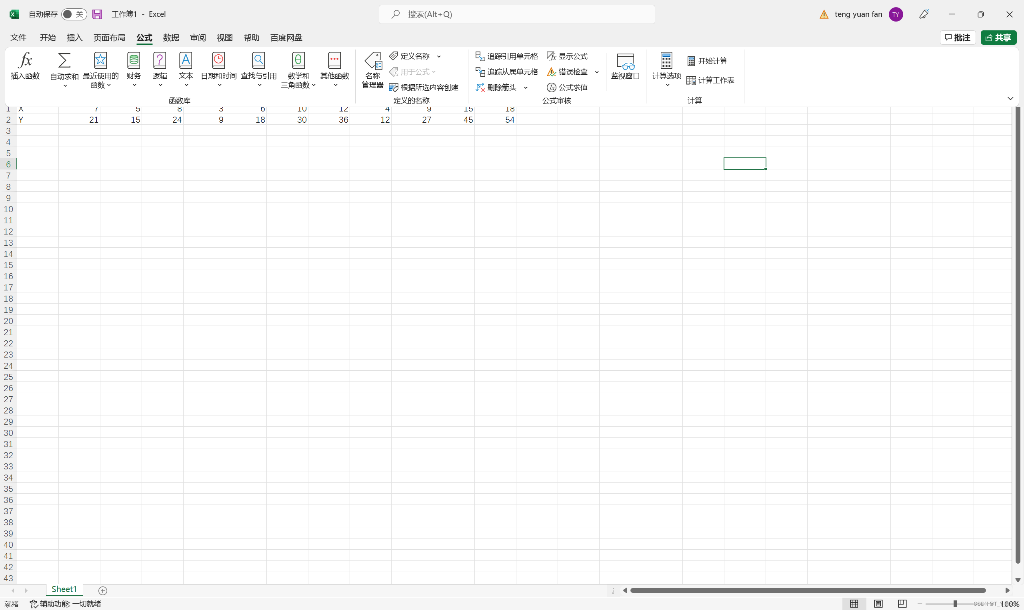Open Math & Trig (数学和三角函数) functions

point(298,70)
